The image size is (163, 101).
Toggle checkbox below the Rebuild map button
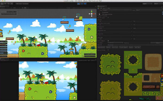click(x=108, y=50)
